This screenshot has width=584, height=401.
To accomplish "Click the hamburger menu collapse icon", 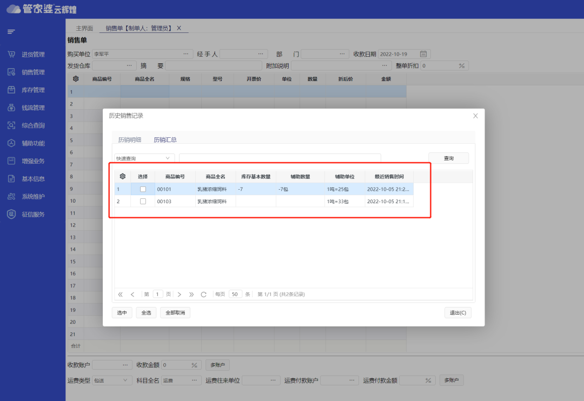I will click(11, 32).
